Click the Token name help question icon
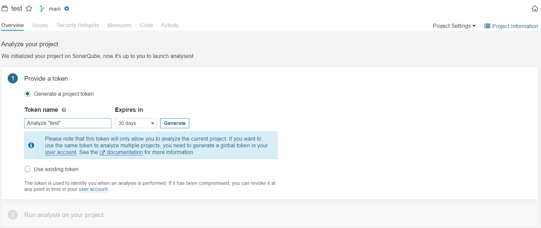Viewport: 541px width, 228px height. (64, 110)
